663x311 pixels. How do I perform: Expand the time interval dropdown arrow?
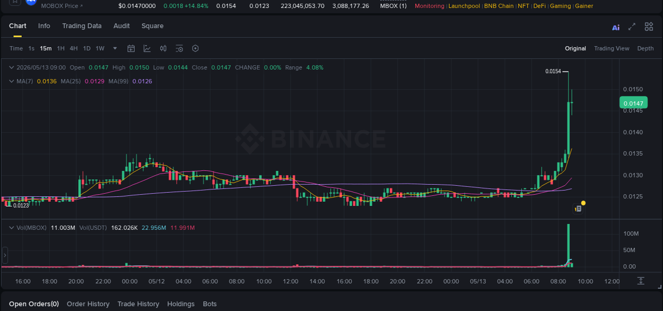coord(115,48)
